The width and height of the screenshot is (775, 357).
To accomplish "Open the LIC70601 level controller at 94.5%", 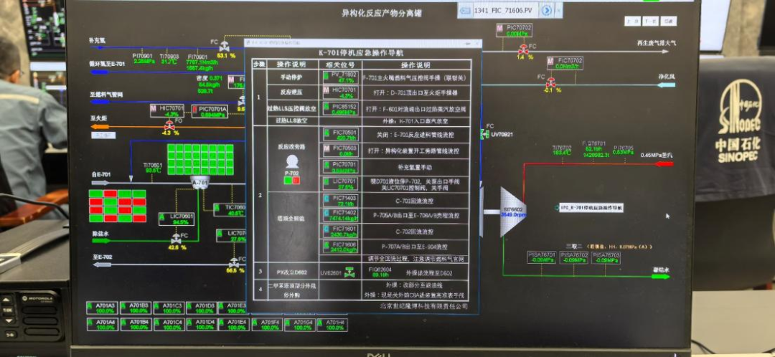I will click(x=176, y=219).
